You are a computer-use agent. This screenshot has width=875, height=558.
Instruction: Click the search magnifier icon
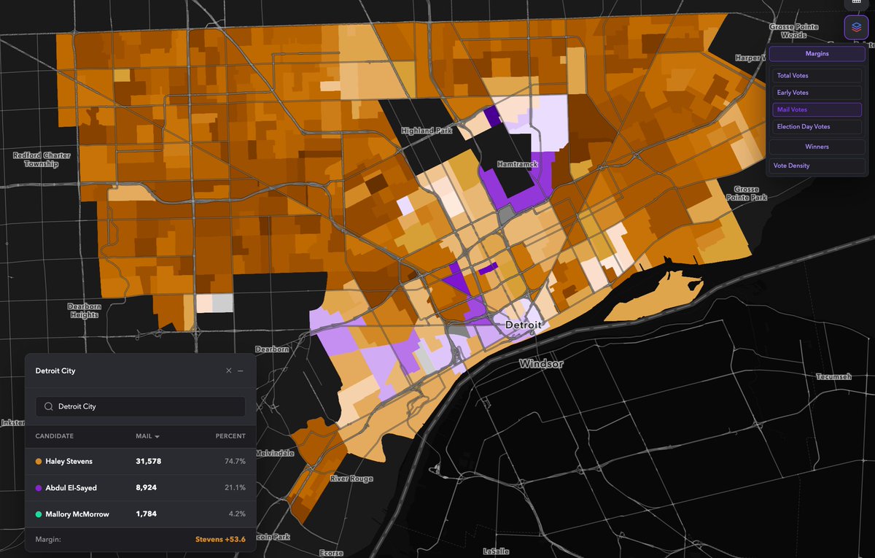pos(48,406)
